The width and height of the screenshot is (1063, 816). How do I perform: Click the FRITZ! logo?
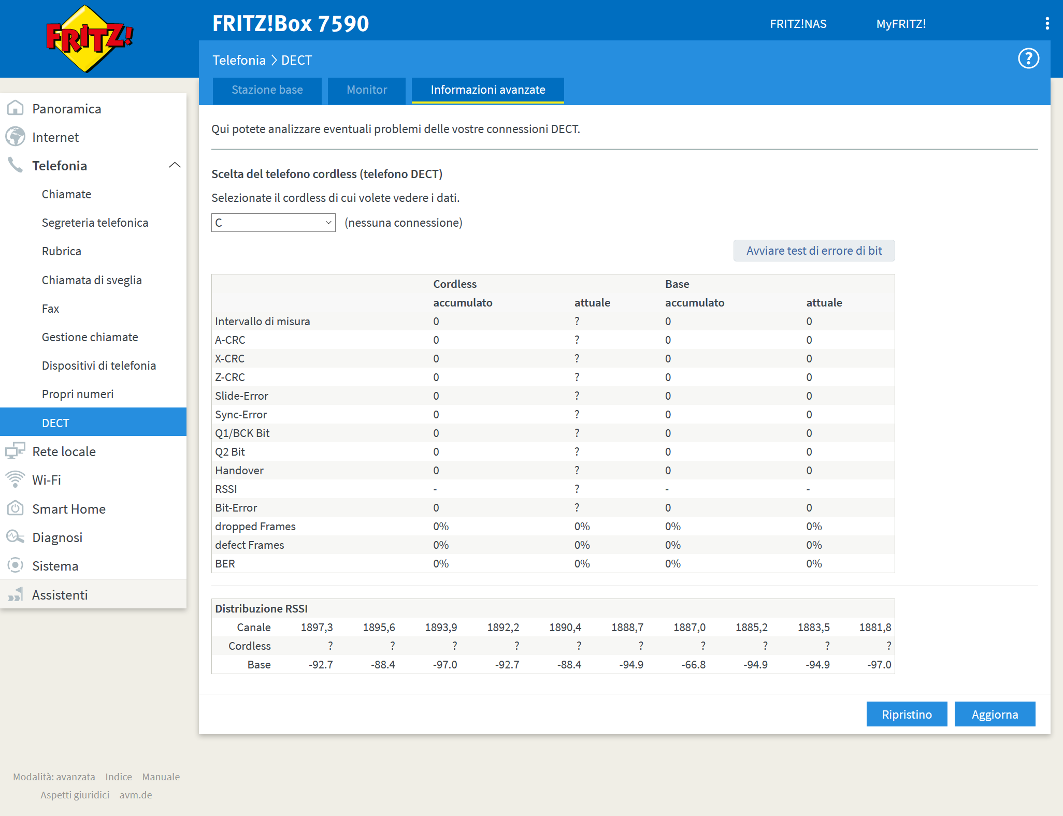click(89, 39)
